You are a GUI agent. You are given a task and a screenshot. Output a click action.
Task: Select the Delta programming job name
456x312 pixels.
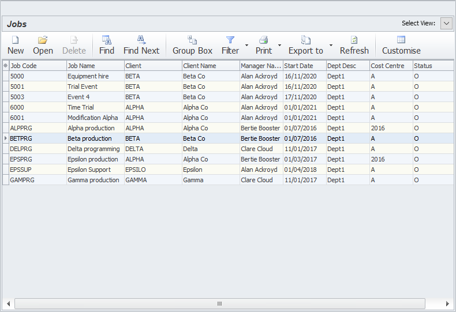click(95, 149)
